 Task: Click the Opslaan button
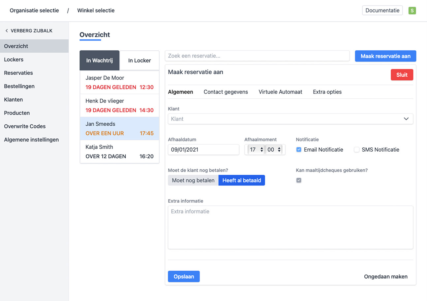point(184,277)
